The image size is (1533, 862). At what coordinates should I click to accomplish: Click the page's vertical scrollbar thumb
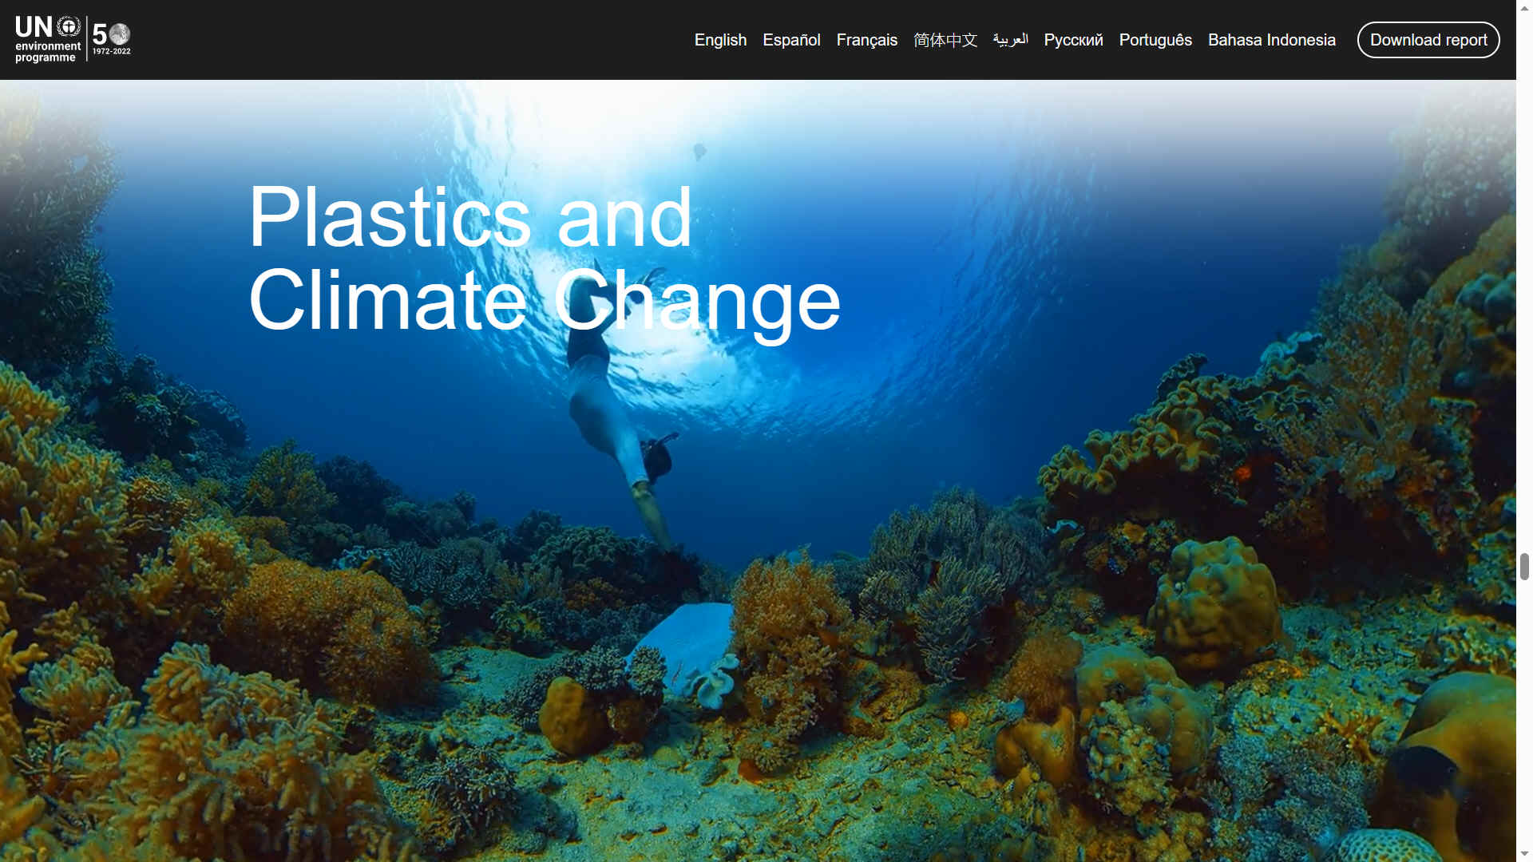tap(1524, 566)
